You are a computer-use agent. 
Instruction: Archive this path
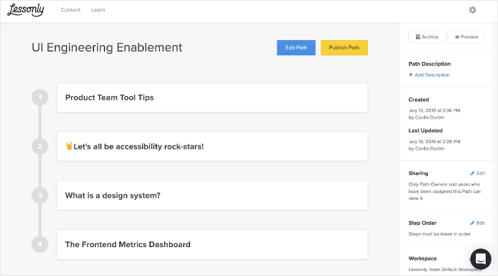click(x=427, y=37)
